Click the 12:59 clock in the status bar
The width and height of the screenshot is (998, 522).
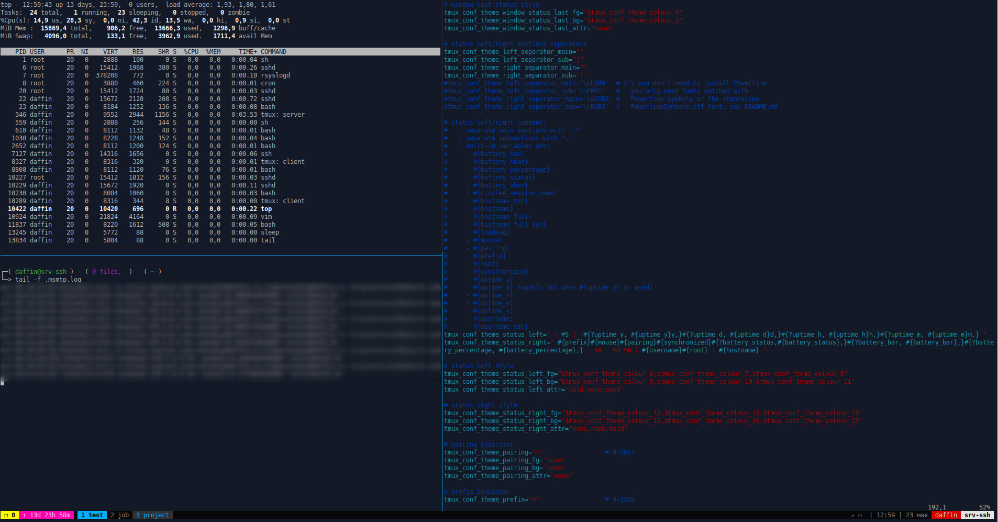(885, 515)
